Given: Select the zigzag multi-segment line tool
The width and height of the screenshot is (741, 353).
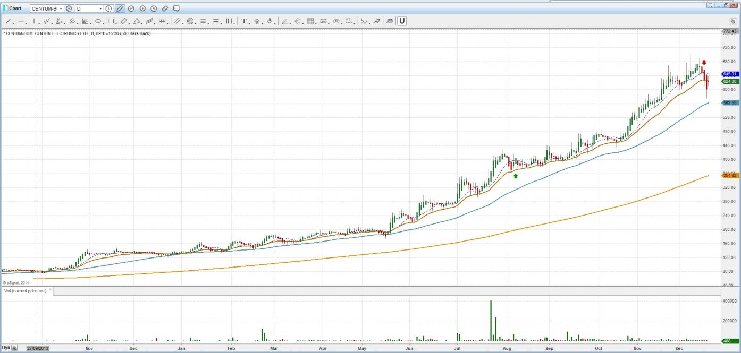Looking at the screenshot, I should pos(46,21).
